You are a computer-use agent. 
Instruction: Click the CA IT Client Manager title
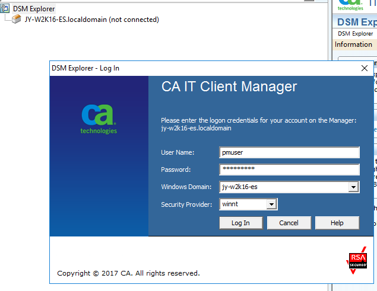pos(229,87)
